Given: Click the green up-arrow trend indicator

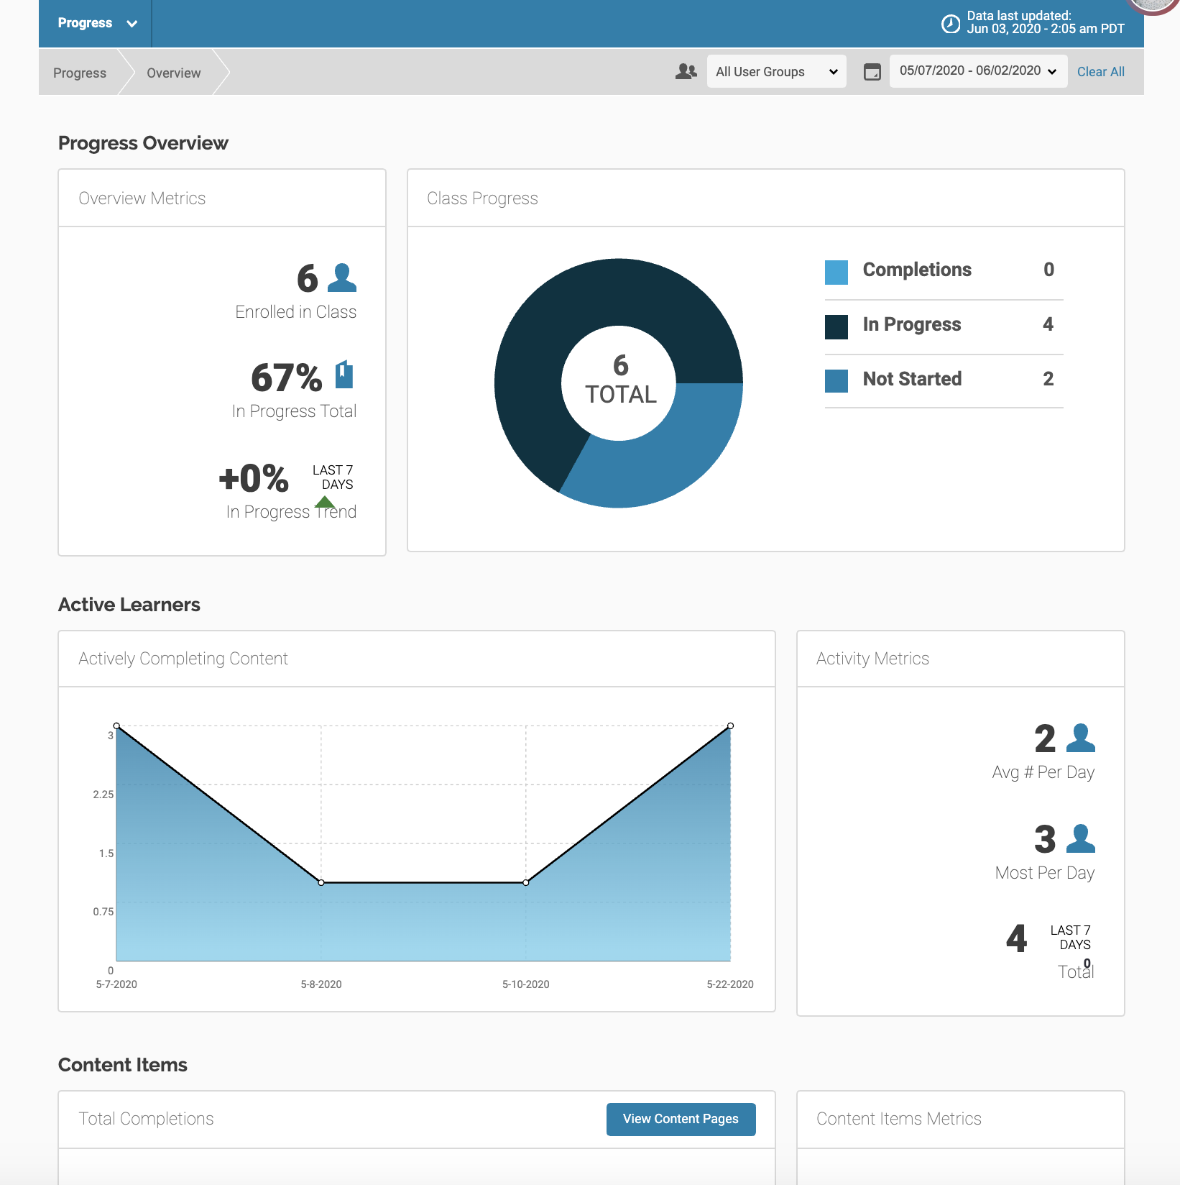Looking at the screenshot, I should coord(325,502).
